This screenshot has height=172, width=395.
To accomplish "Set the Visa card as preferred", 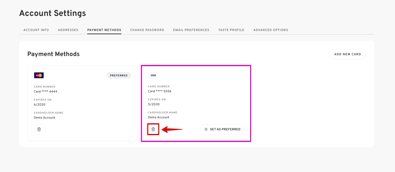I will pyautogui.click(x=222, y=129).
